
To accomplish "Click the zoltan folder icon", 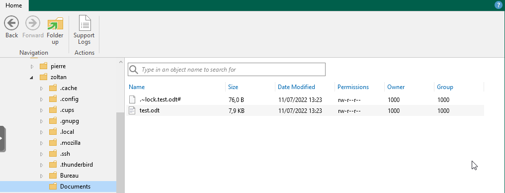I will coord(43,77).
